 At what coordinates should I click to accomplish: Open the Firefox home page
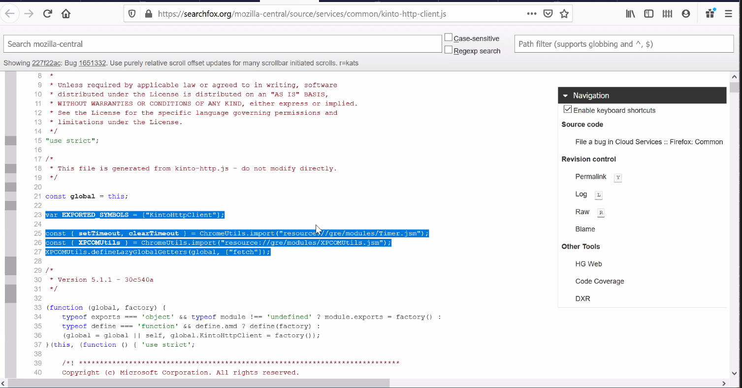(x=66, y=14)
